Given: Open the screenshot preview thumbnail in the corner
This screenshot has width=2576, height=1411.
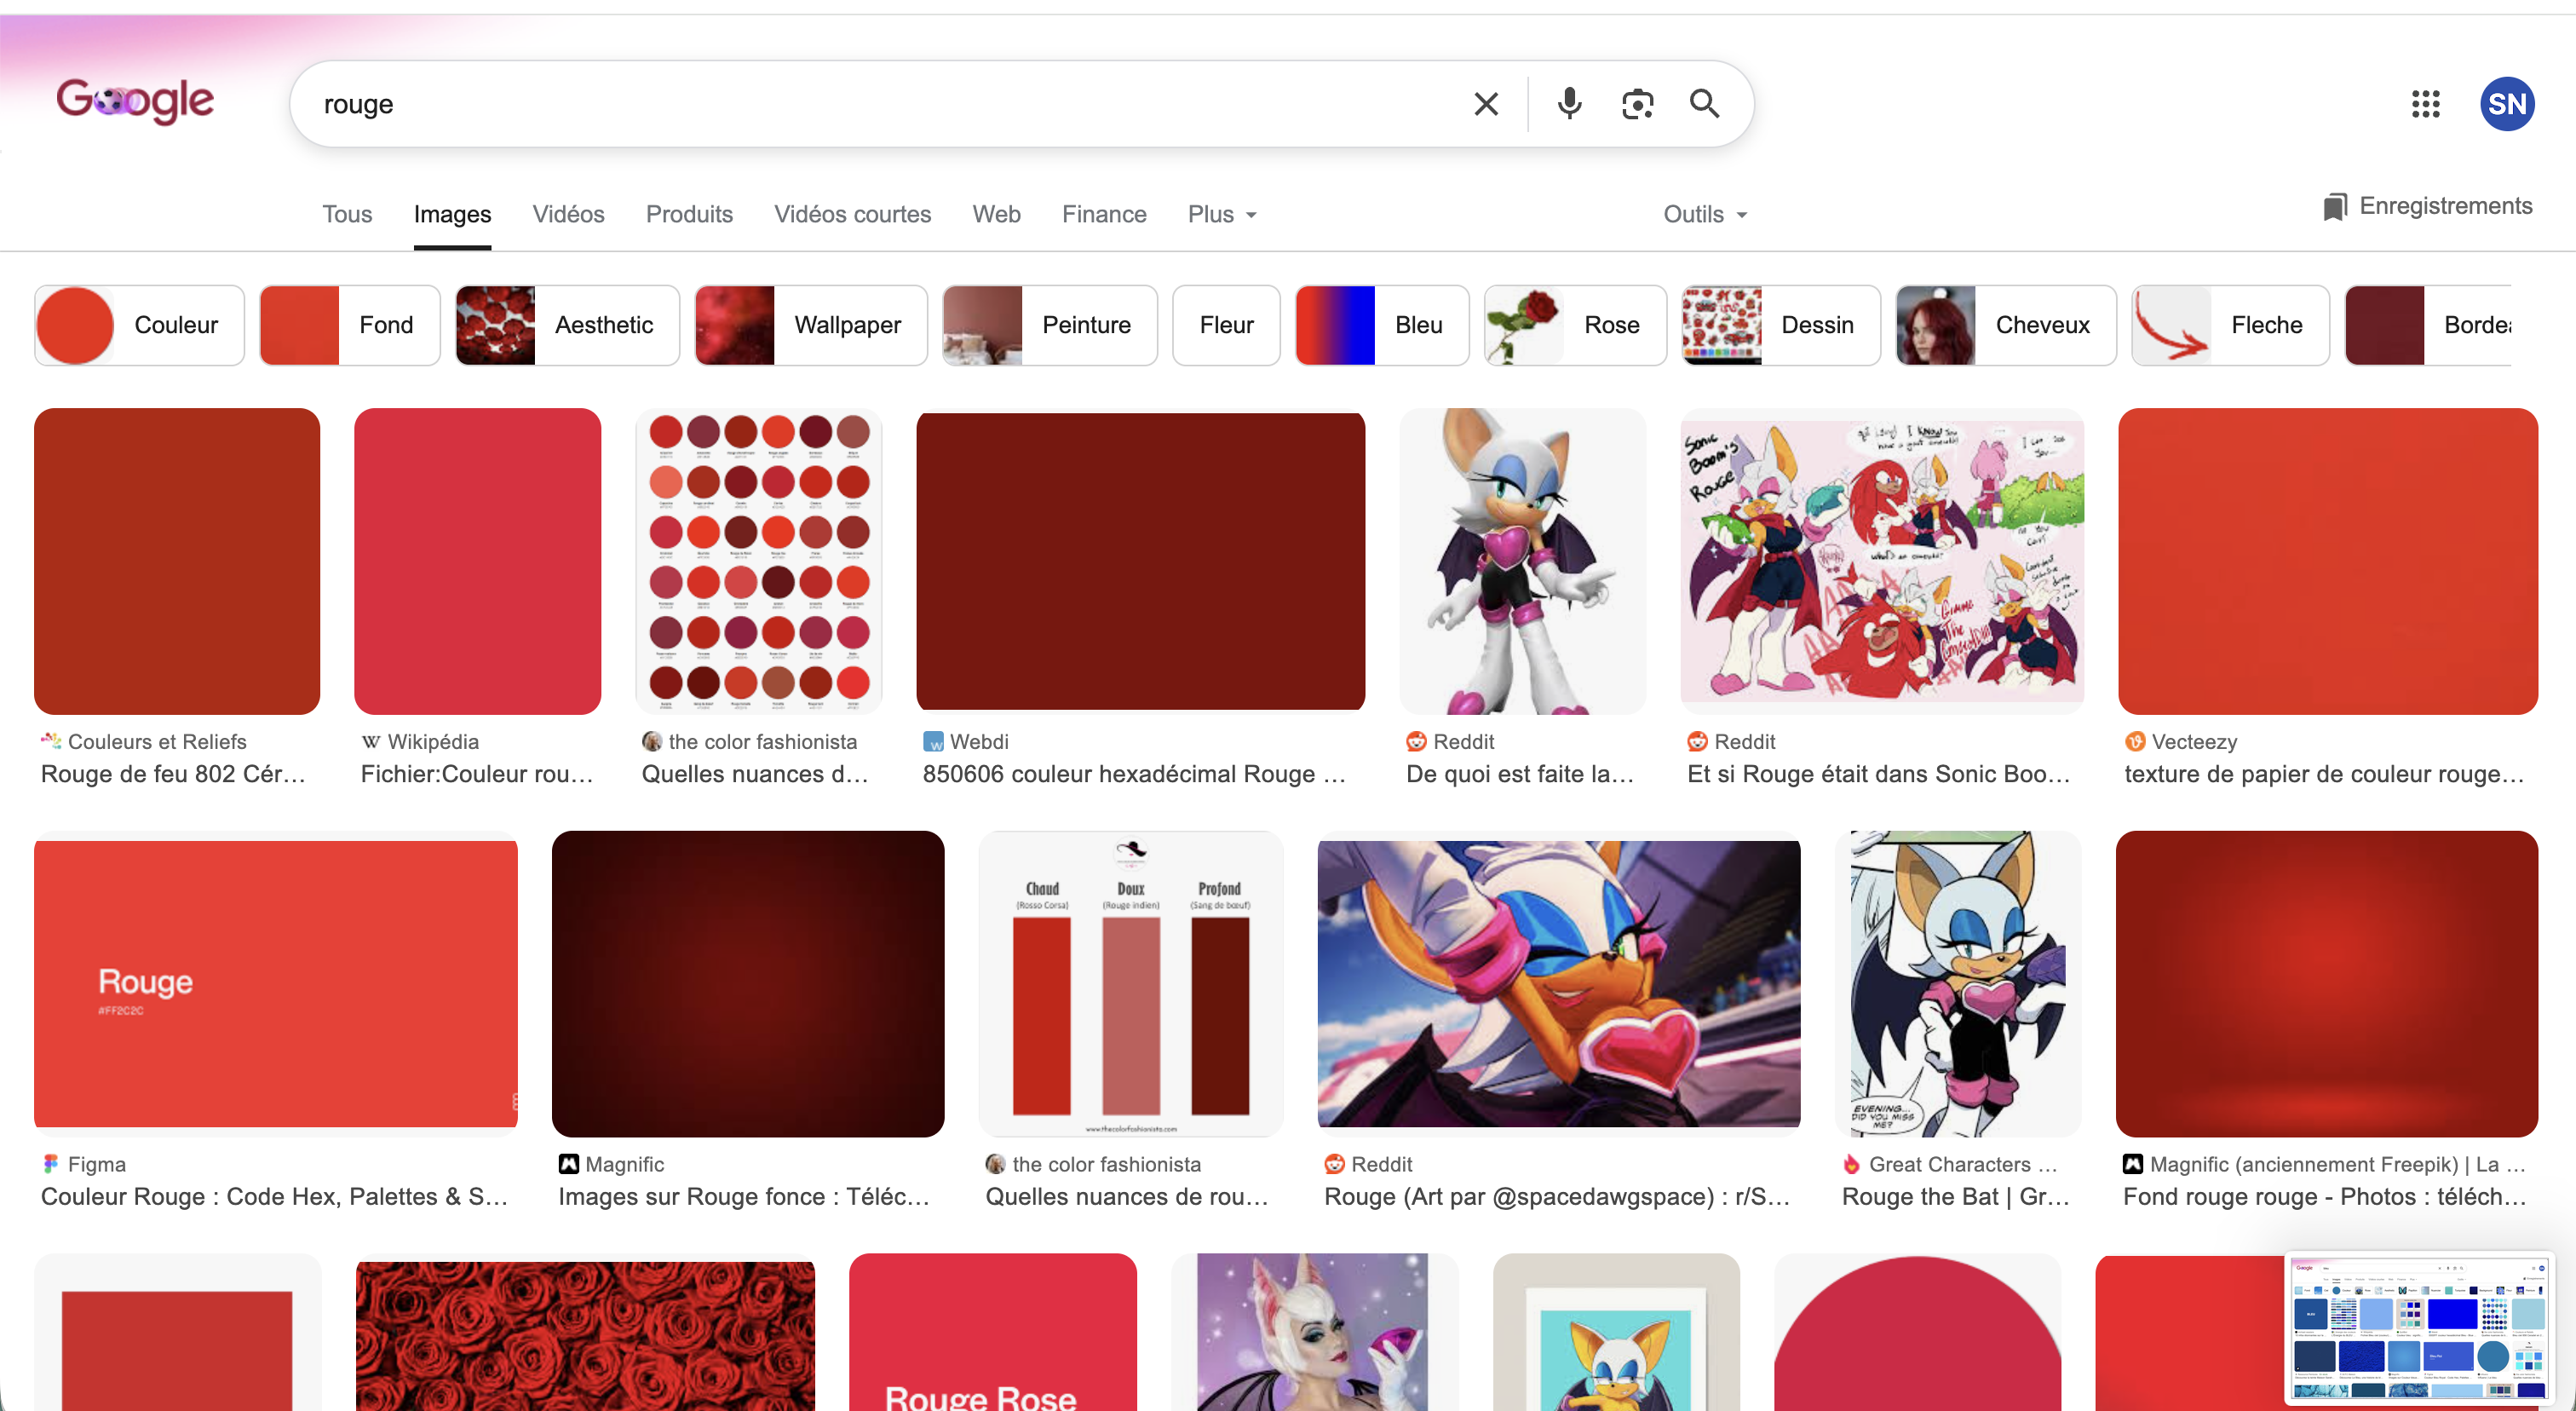Looking at the screenshot, I should pyautogui.click(x=2420, y=1328).
